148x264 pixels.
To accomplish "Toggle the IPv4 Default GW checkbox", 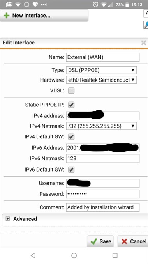I will click(71, 136).
